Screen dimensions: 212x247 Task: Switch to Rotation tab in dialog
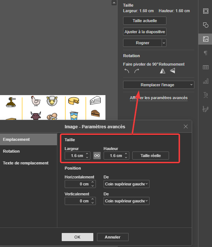coord(11,151)
